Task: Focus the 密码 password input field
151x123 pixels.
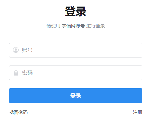Action: click(76, 73)
